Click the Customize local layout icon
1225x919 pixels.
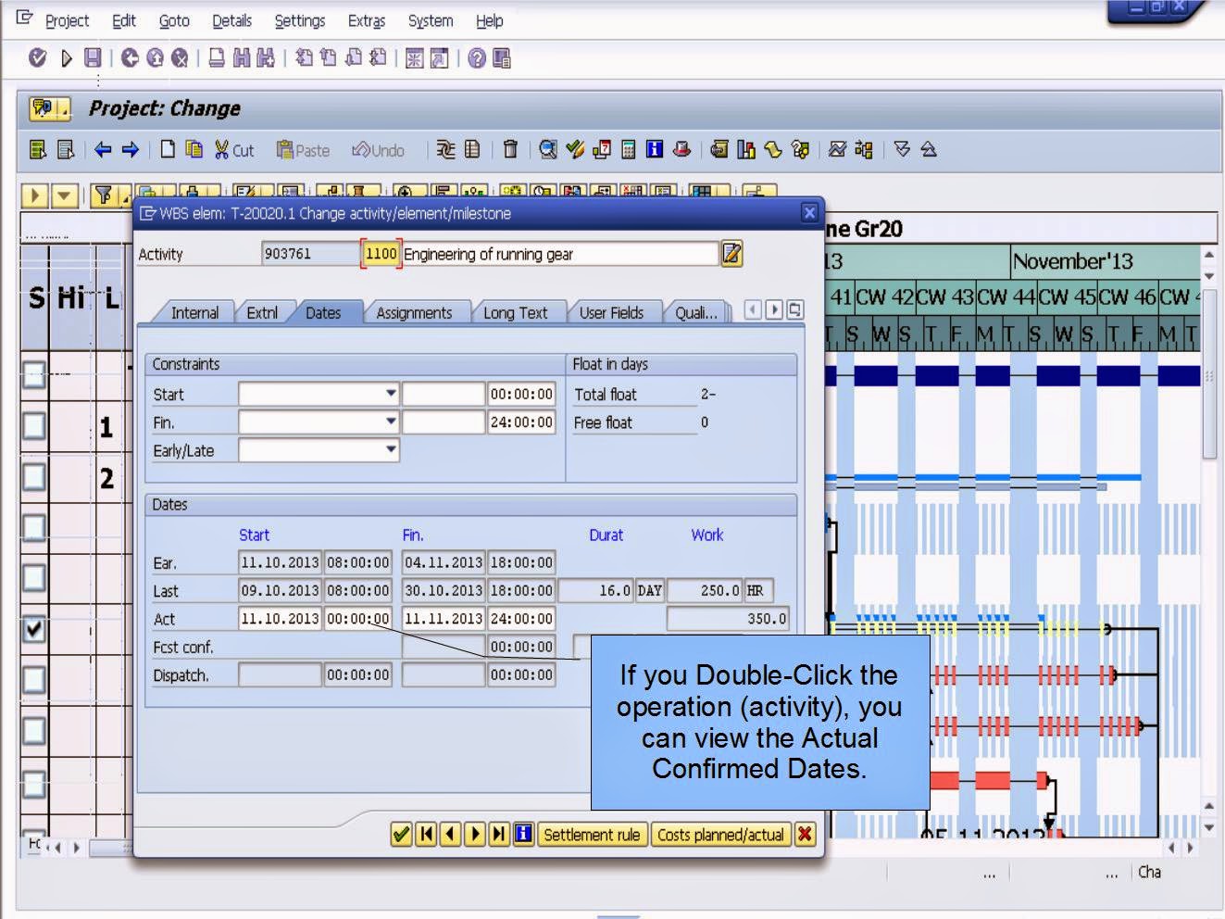[502, 58]
